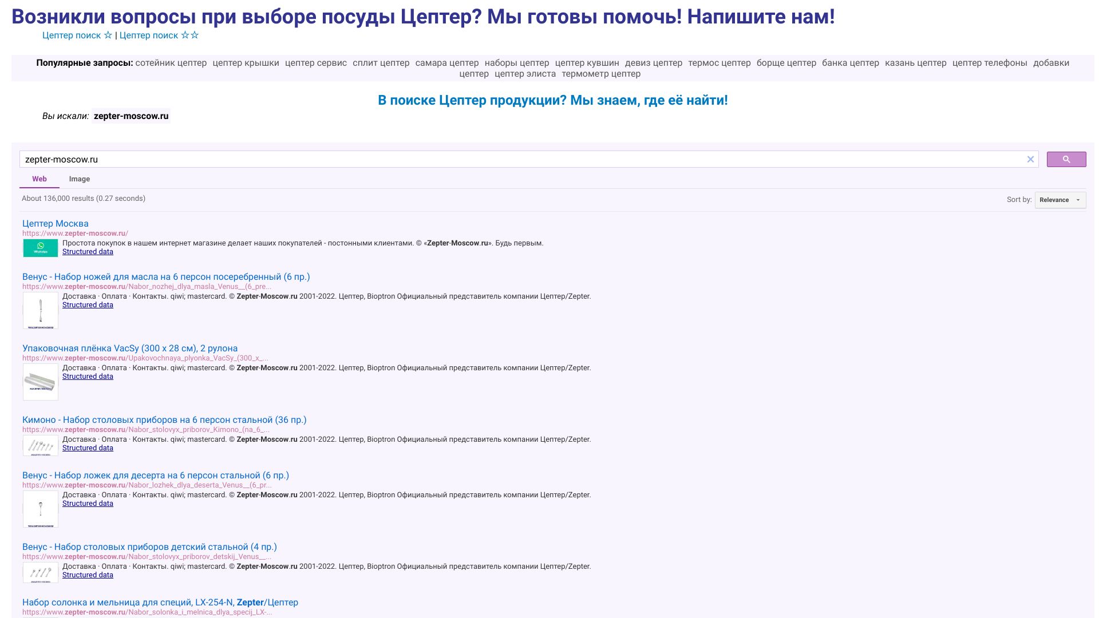Click the Nabor_nozhej_dlya_masla_Venus URL

tap(147, 287)
